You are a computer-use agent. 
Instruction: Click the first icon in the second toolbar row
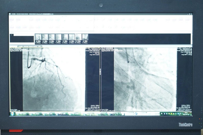[x=12, y=26]
